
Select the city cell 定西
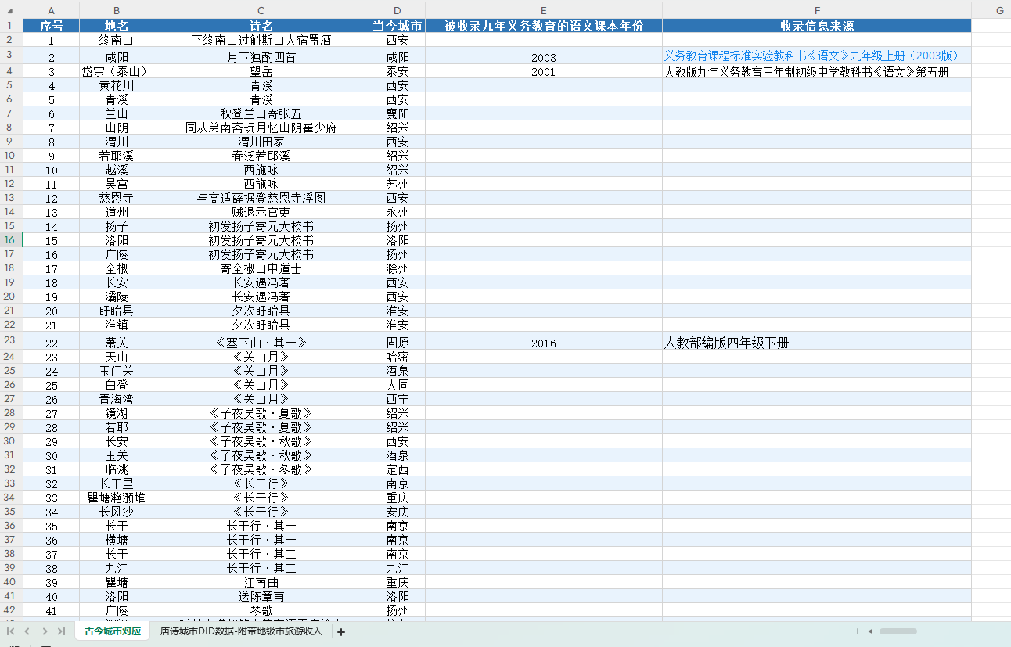[x=398, y=469]
